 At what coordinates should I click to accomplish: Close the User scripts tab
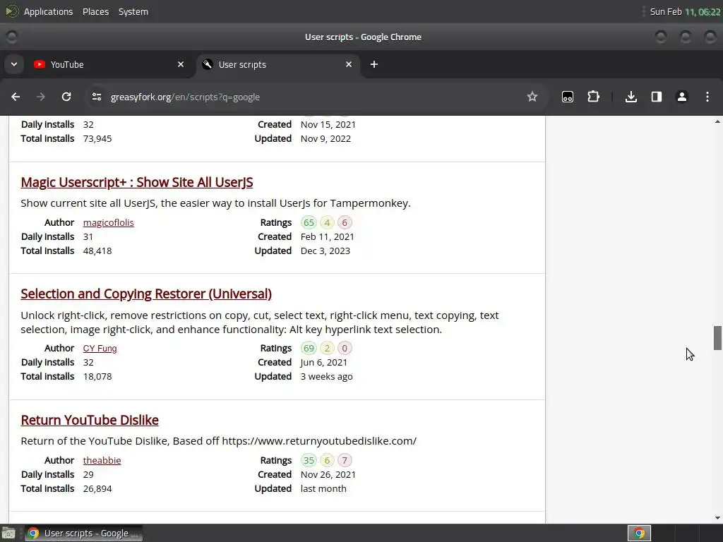pos(349,64)
